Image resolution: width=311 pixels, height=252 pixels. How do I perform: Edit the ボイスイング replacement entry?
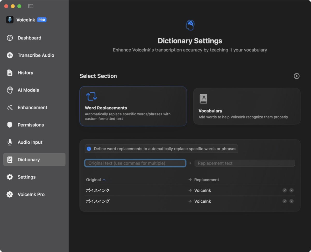coord(285,201)
